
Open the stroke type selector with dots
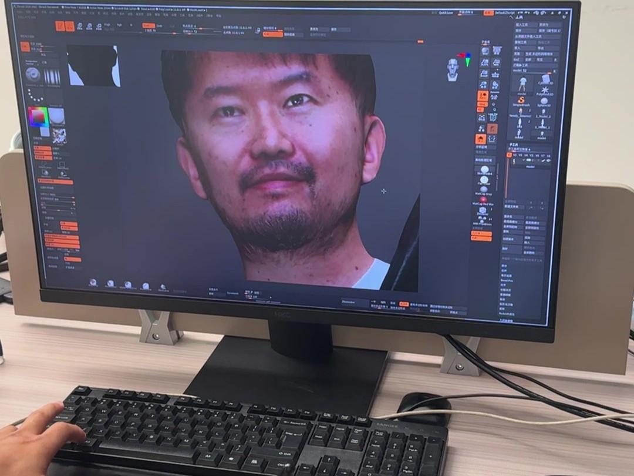coord(35,95)
